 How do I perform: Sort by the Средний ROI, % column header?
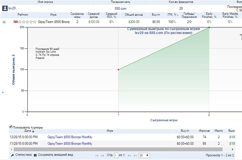111,15
